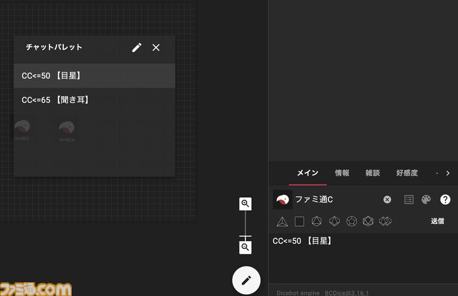The height and width of the screenshot is (296, 458).
Task: Click the ファミ通C character avatar
Action: point(282,200)
